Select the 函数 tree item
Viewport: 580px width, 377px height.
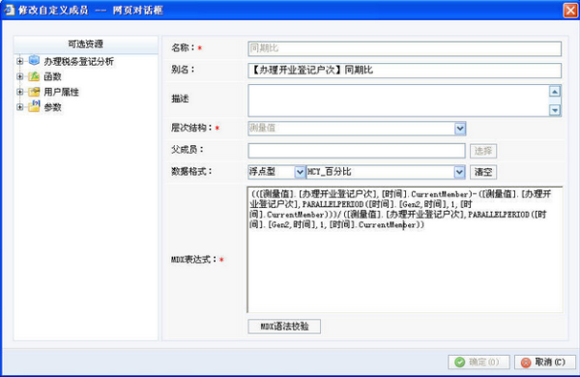click(52, 76)
